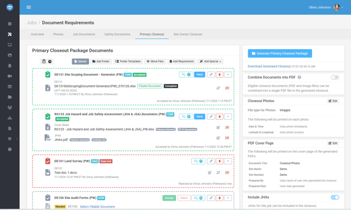The image size is (351, 210).
Task: Switch to the Safety Documents tab
Action: [x=117, y=34]
